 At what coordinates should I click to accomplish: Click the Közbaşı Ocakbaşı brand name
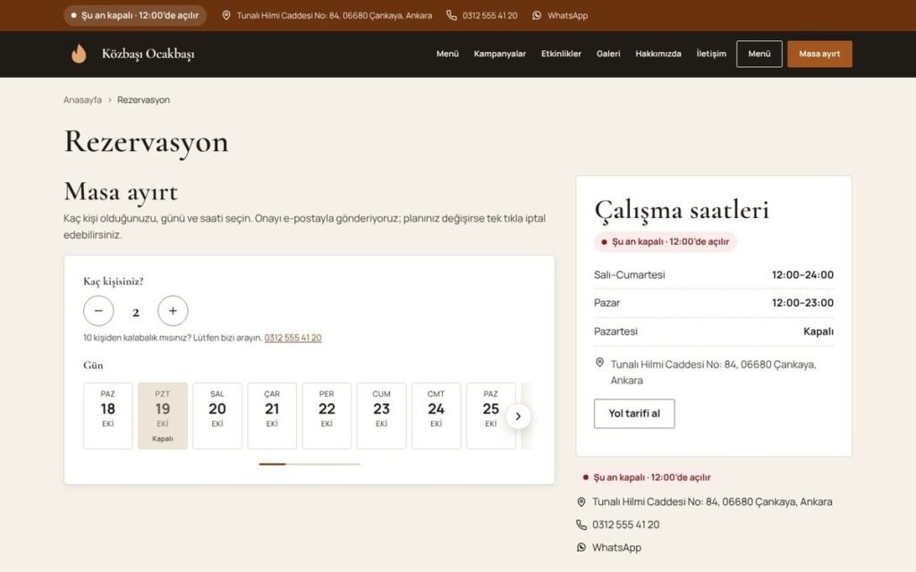[x=148, y=54]
